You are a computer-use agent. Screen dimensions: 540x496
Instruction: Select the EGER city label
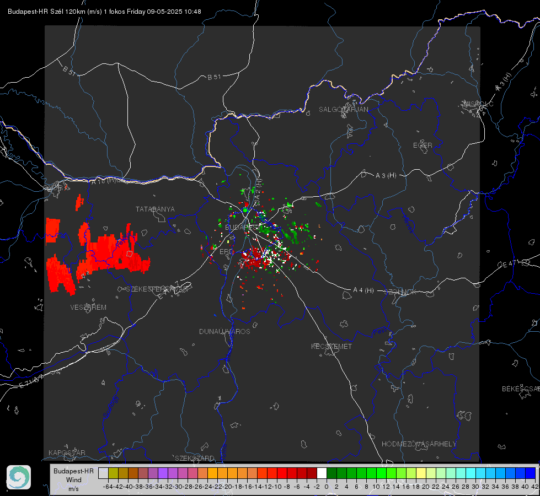pyautogui.click(x=423, y=145)
